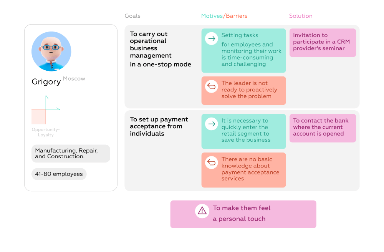Image resolution: width=384 pixels, height=252 pixels.
Task: Select the Barriers header label
Action: point(237,16)
